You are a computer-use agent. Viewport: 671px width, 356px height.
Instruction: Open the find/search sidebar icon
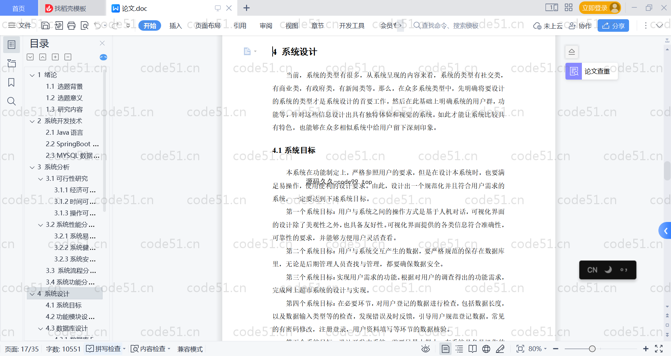pyautogui.click(x=12, y=101)
